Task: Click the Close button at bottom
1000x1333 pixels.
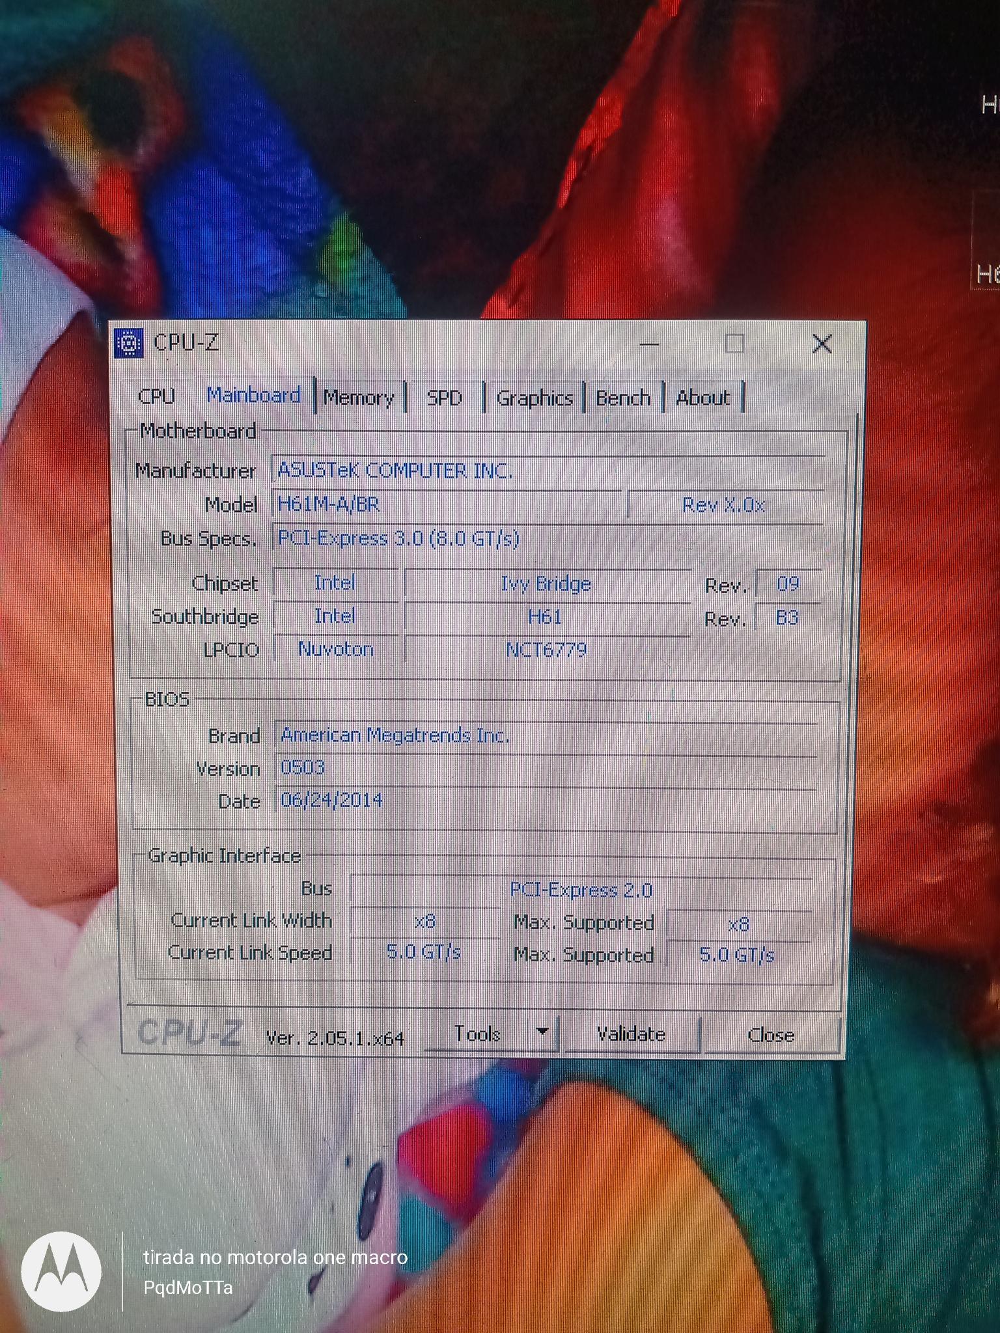Action: tap(771, 1035)
